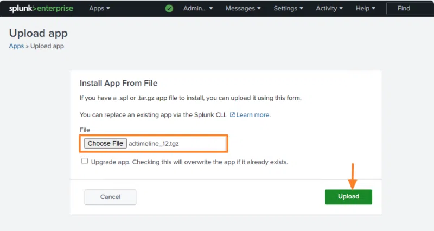Image resolution: width=434 pixels, height=231 pixels.
Task: Click the Find search field
Action: point(410,9)
